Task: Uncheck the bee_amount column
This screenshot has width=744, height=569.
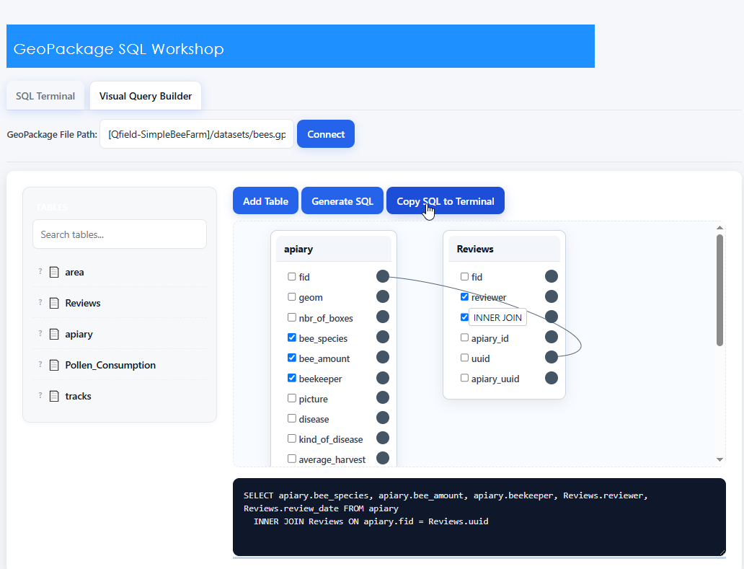Action: click(x=292, y=358)
